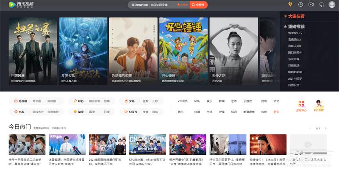Open watch history clock icon
339x170 pixels.
tap(300, 4)
